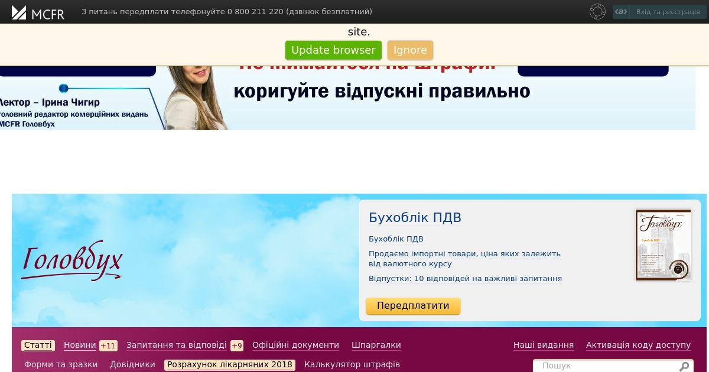Open article Відпустки: 10 відповідей
This screenshot has width=709, height=372.
(465, 279)
